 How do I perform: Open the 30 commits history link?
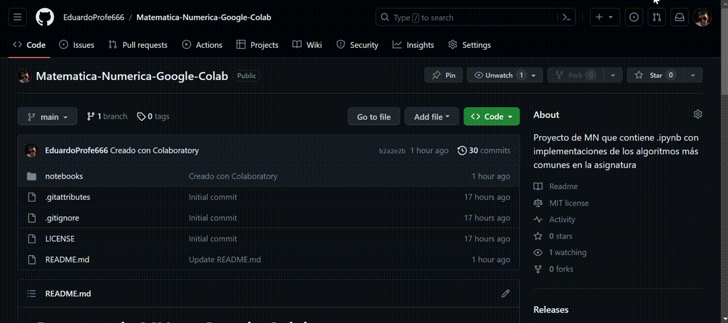coord(484,151)
